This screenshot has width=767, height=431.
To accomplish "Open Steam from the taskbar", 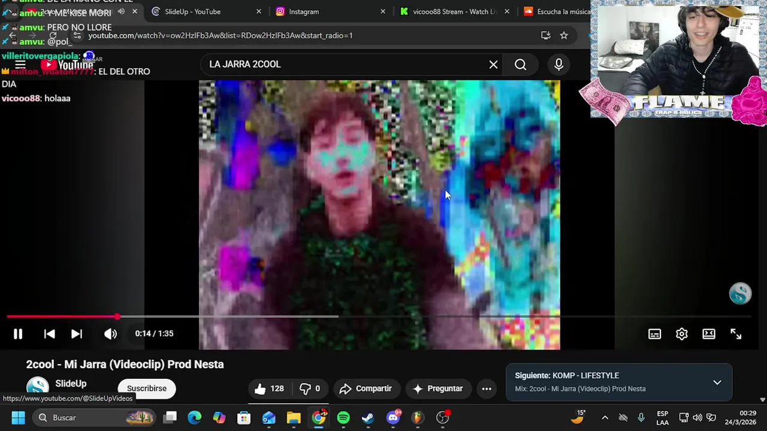I will tap(368, 418).
